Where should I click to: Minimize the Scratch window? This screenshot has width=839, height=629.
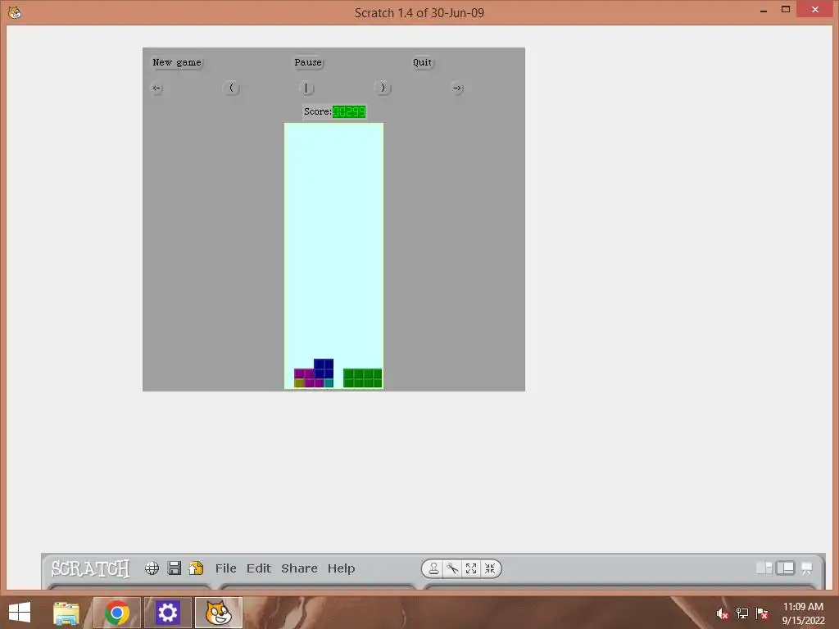764,10
